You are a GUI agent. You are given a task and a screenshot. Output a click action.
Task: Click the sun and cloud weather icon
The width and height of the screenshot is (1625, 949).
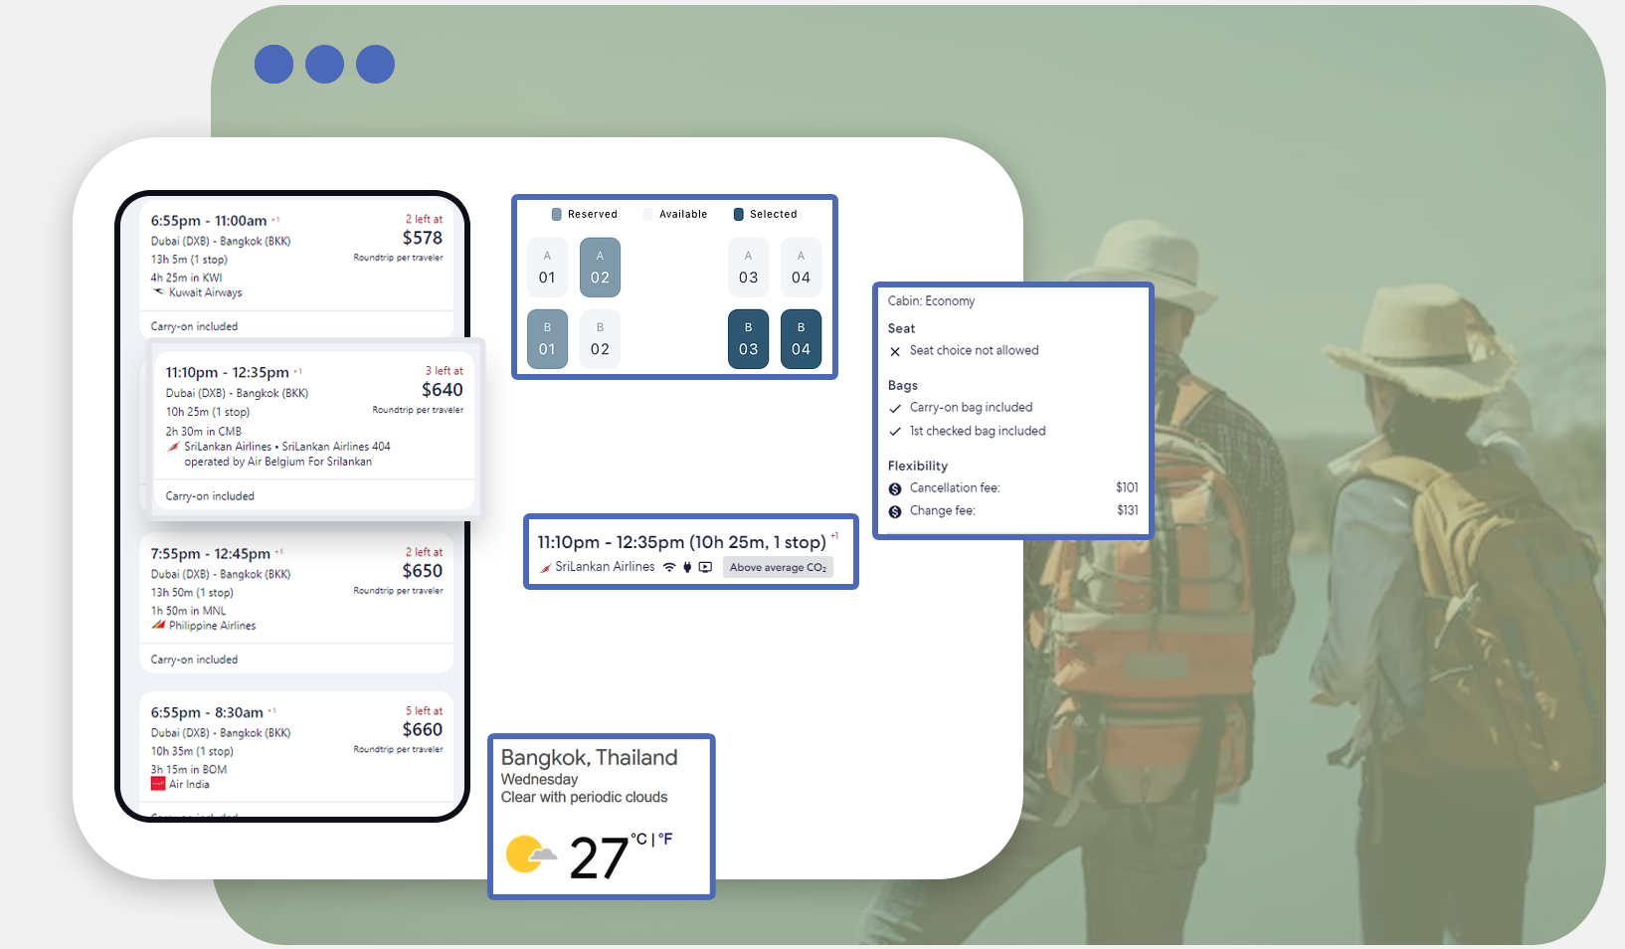coord(530,854)
